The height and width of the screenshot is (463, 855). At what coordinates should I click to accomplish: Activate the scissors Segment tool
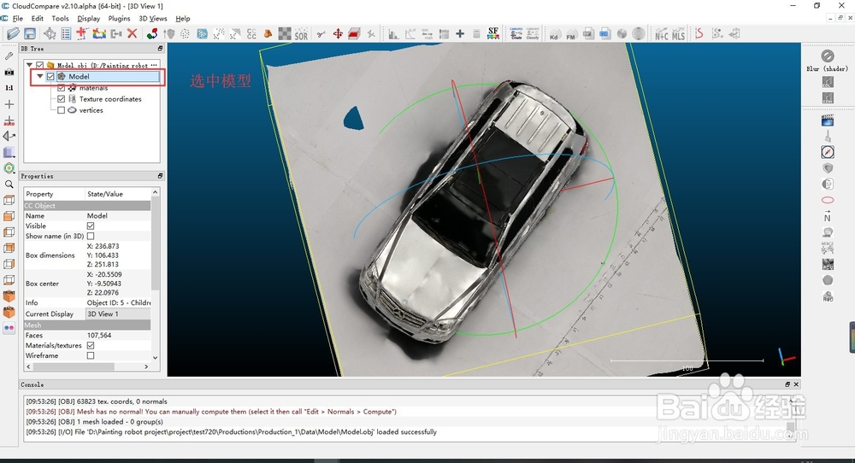pyautogui.click(x=321, y=34)
